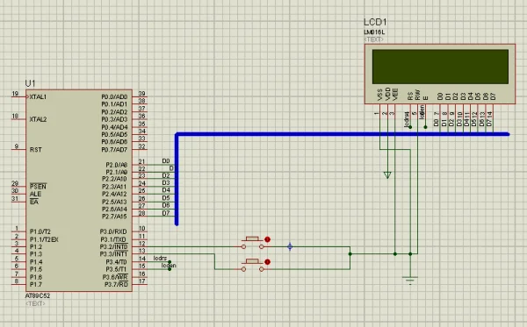The width and height of the screenshot is (527, 327).
Task: Select the lcdrs wire label next to pin 14
Action: pos(161,258)
